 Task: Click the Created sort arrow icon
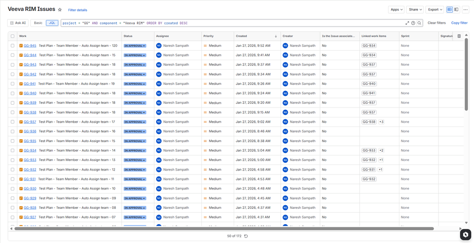click(x=275, y=36)
